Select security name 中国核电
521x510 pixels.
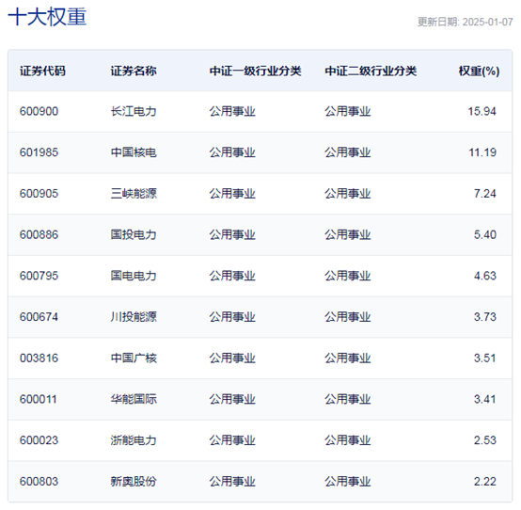coord(134,152)
